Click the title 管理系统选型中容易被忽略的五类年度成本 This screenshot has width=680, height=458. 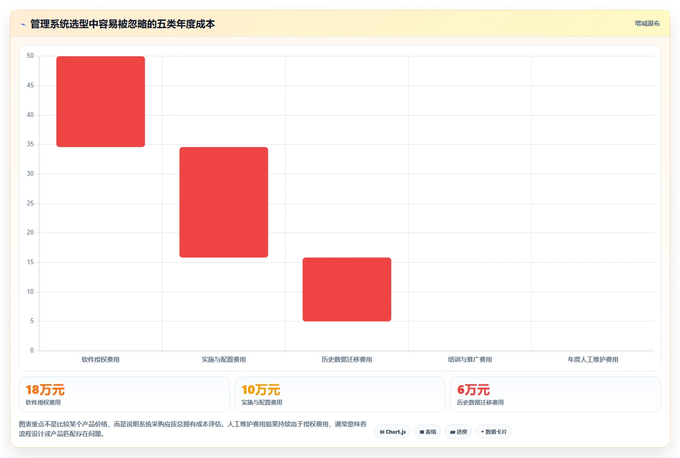click(x=122, y=24)
